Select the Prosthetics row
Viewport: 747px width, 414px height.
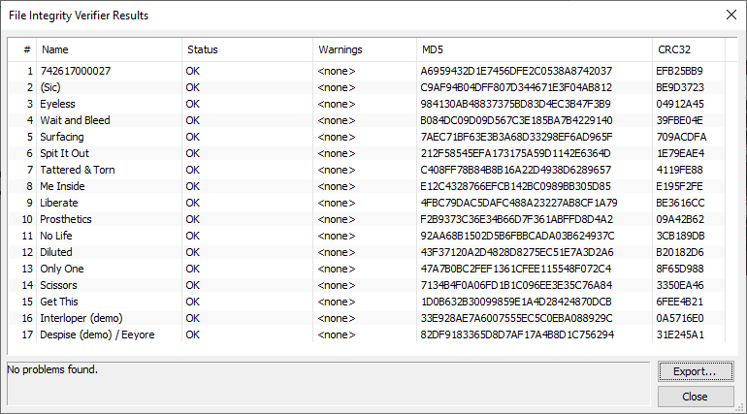click(x=66, y=219)
